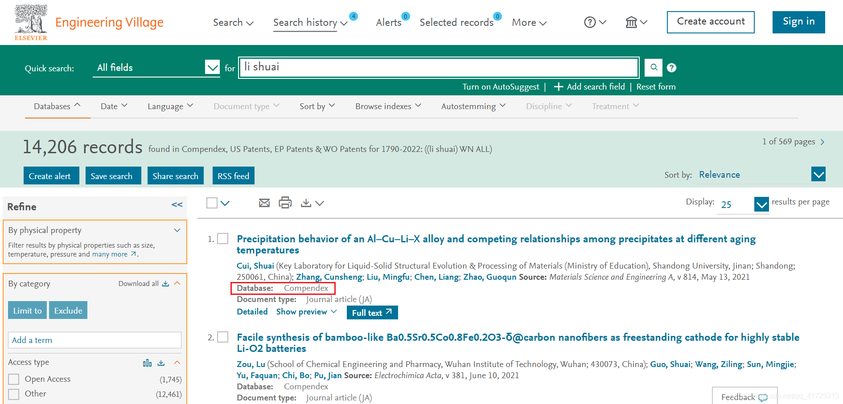Click the Limit to button
The image size is (843, 404).
coord(27,310)
